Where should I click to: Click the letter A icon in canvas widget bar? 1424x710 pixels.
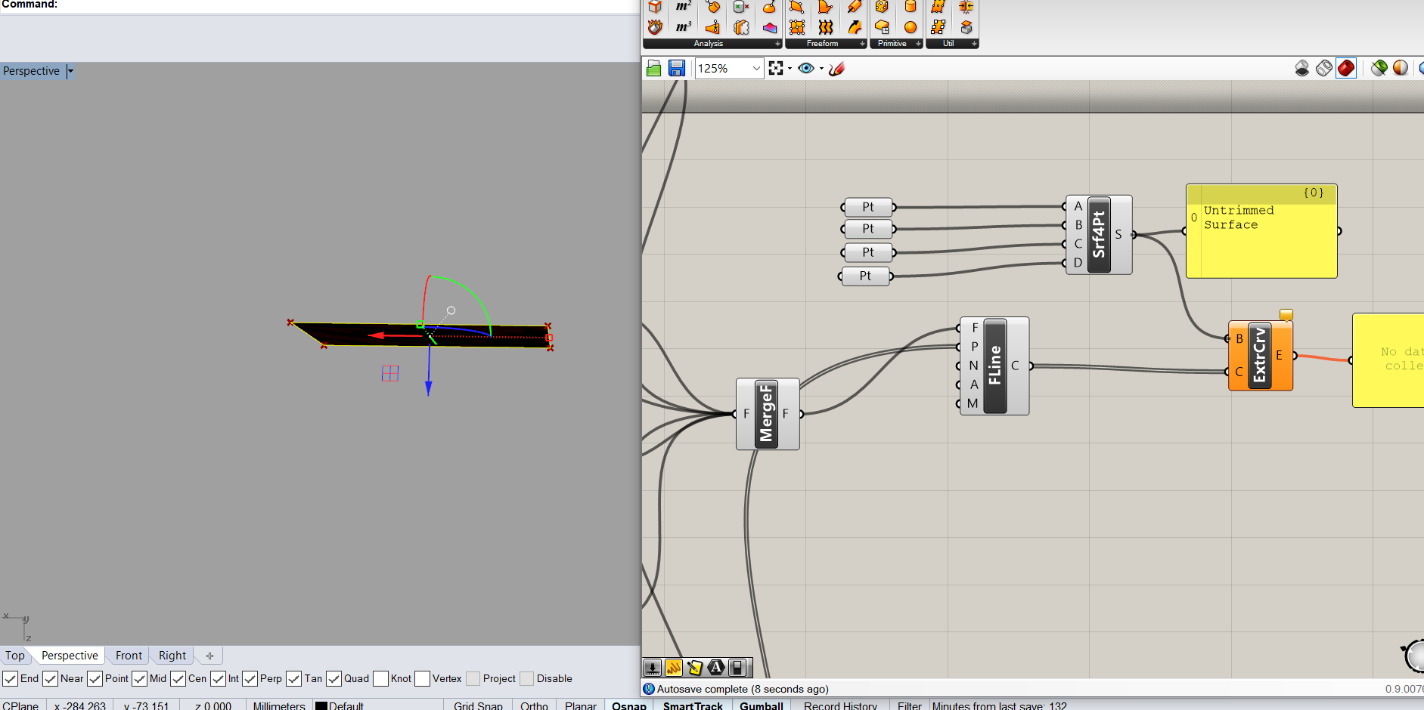tap(716, 668)
